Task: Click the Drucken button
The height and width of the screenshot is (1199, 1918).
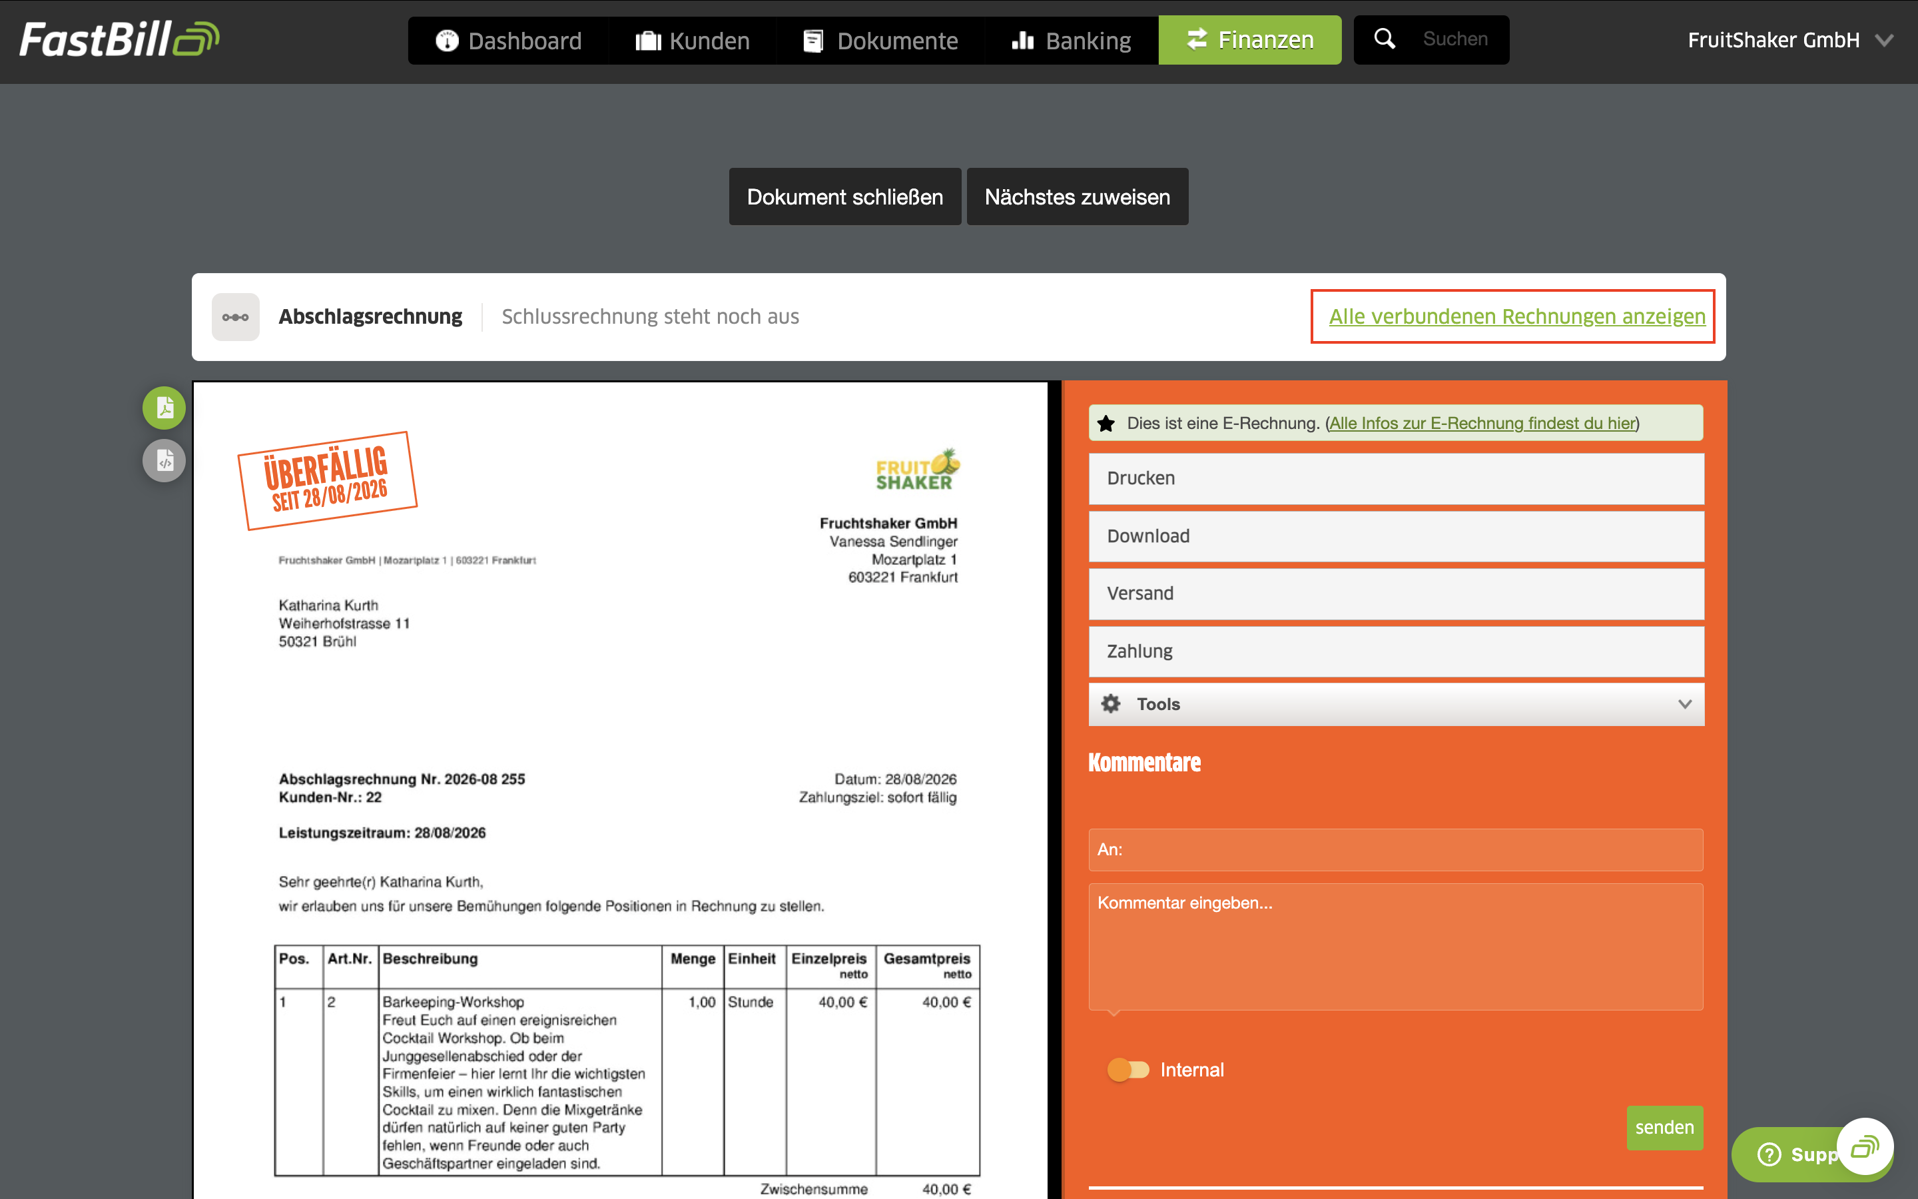Action: (x=1397, y=478)
